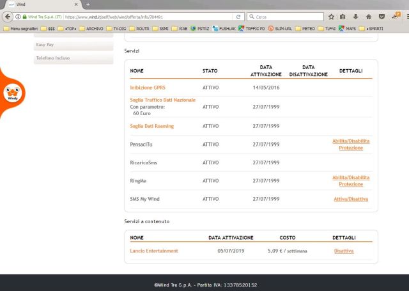Image resolution: width=409 pixels, height=291 pixels.
Task: Click Attiva/Disattiva for SMS My Wind
Action: point(351,199)
